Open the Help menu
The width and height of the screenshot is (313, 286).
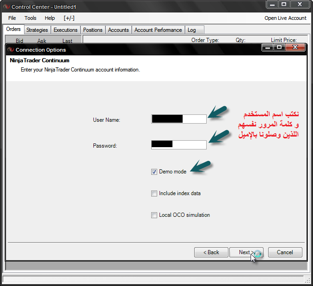pyautogui.click(x=50, y=18)
